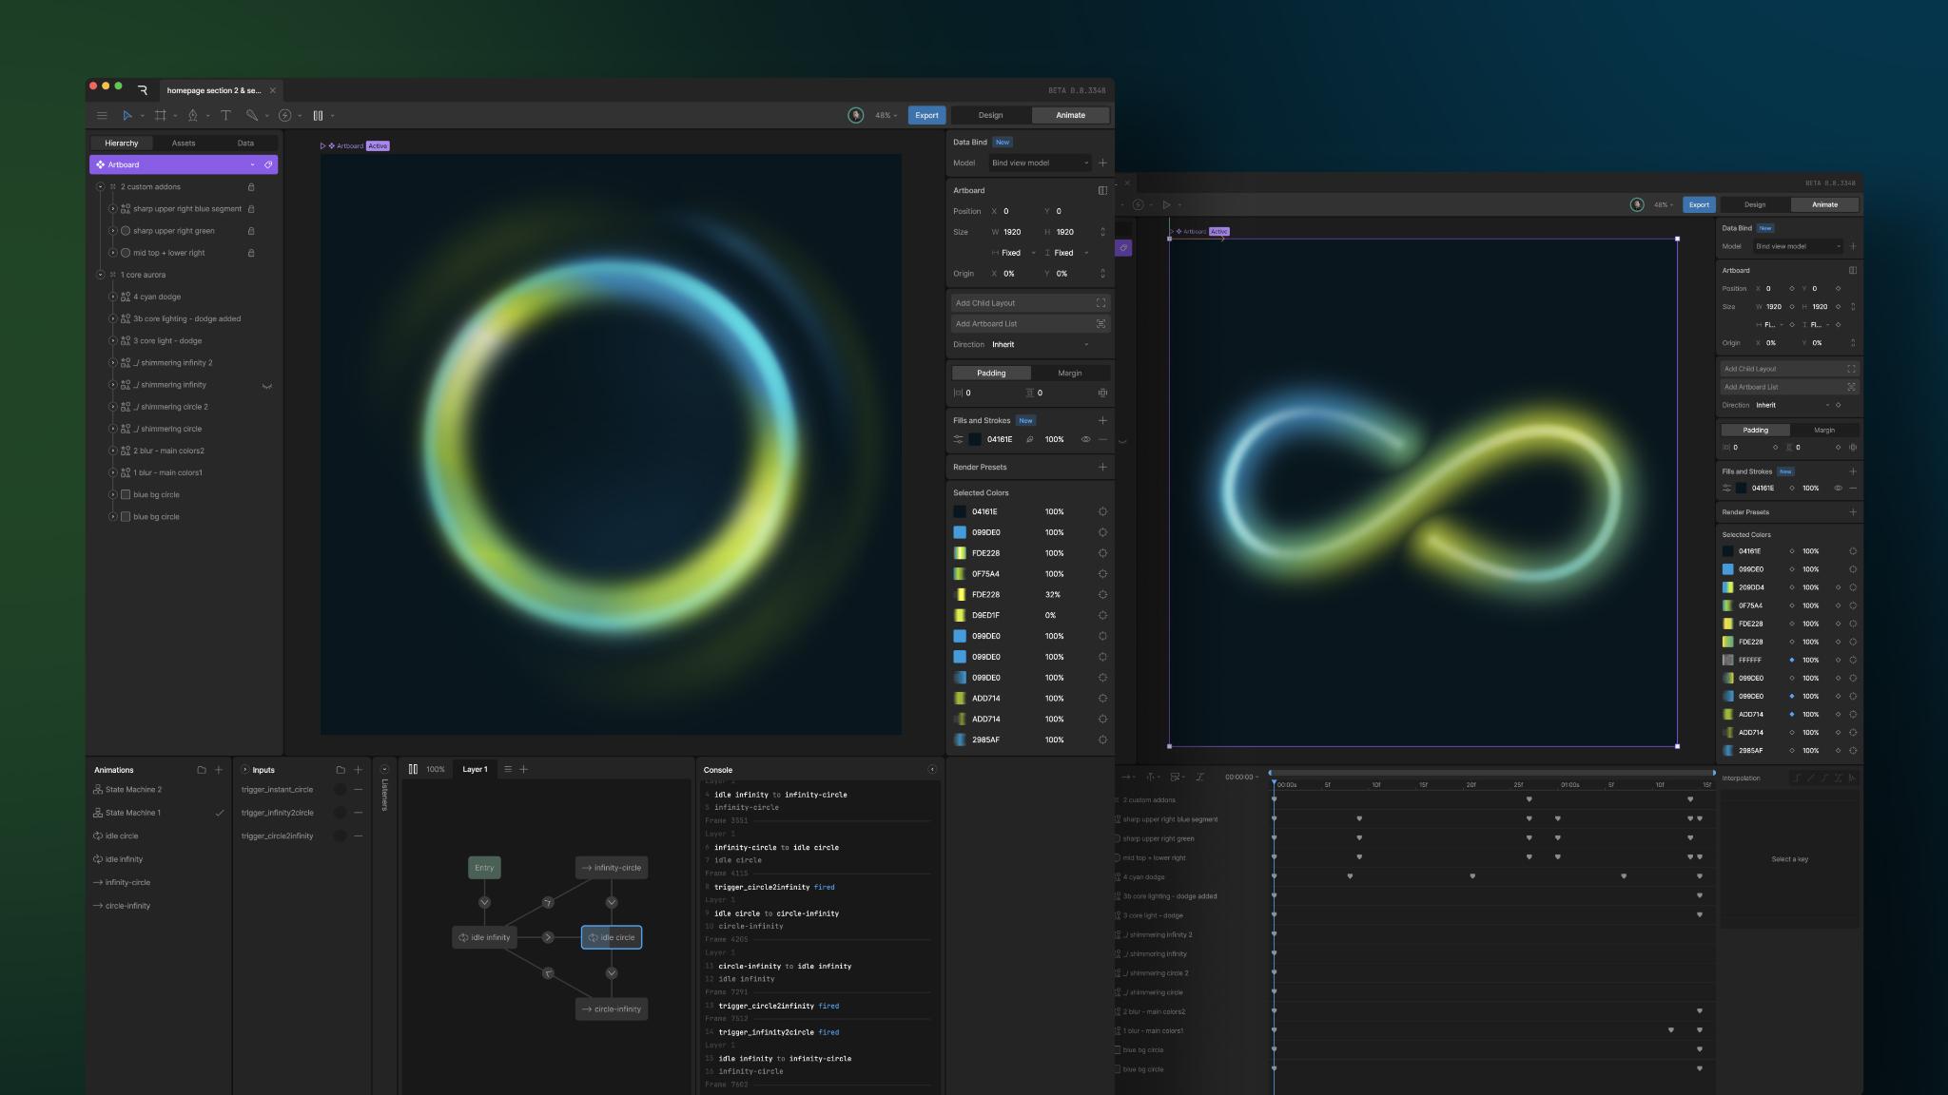Switch to the Design mode tab
The image size is (1948, 1095).
pos(990,115)
